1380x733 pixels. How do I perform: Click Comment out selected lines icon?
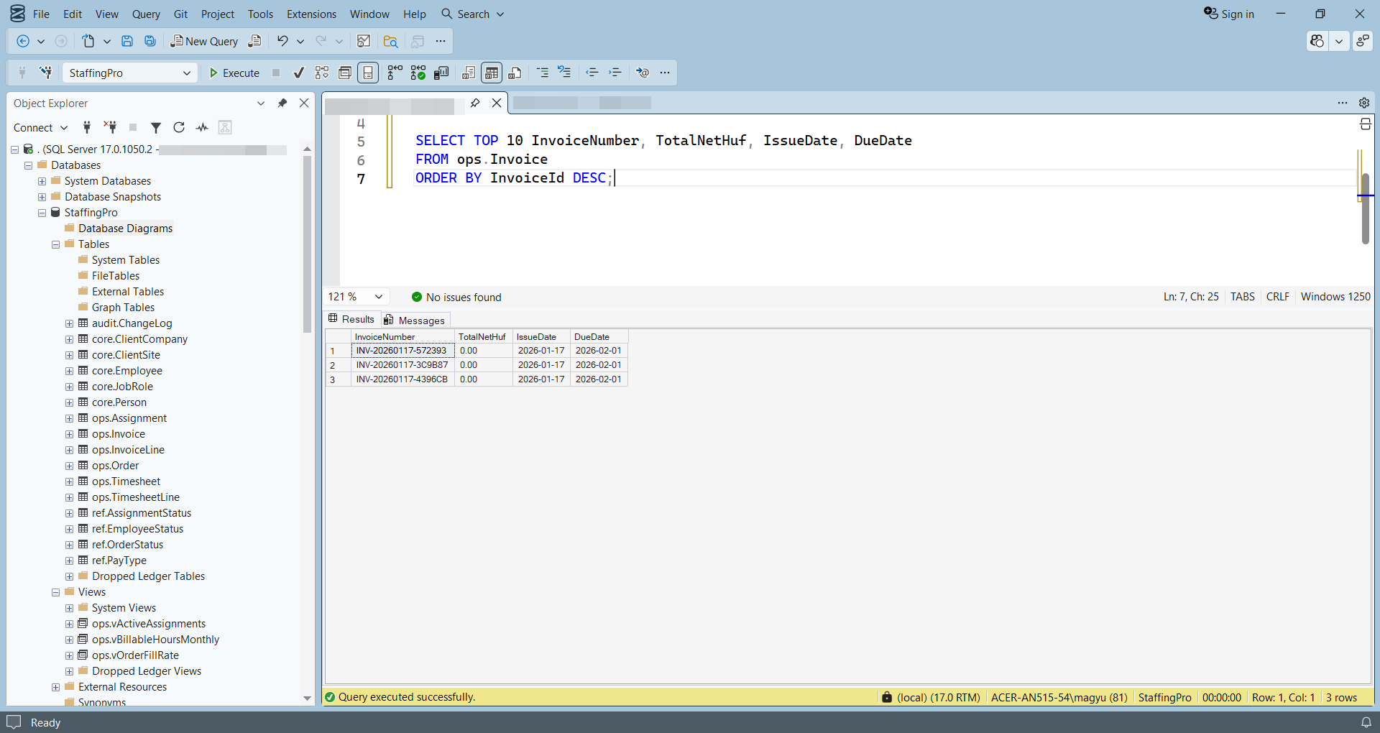click(542, 73)
